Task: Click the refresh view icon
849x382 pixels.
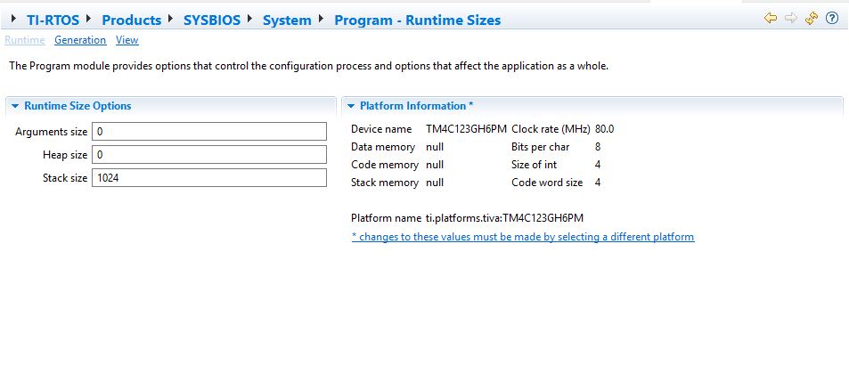Action: [x=811, y=19]
